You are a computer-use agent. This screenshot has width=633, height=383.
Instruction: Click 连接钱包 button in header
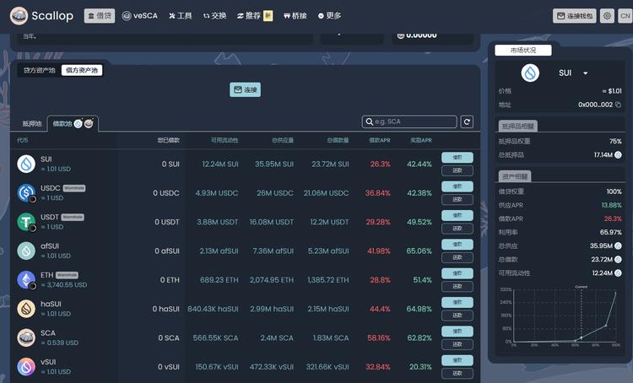coord(575,16)
